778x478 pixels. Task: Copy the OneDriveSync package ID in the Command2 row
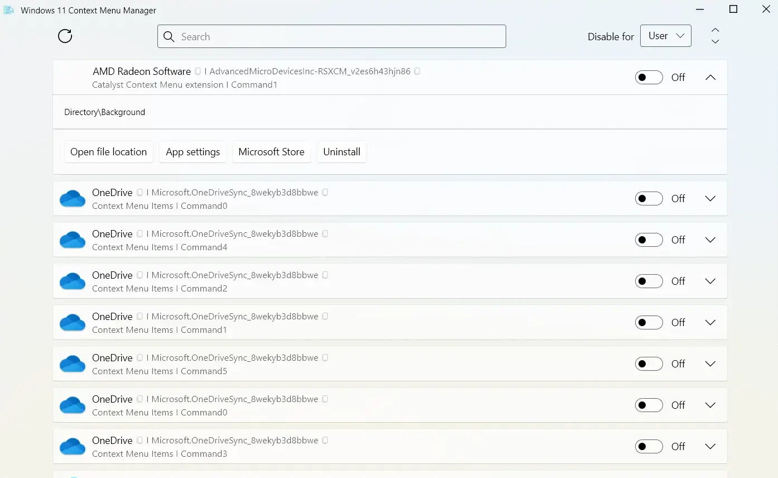[325, 275]
